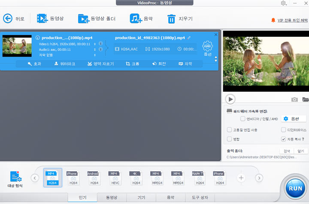Switch to the 기기 devices tab
Screen dimensions: 309x204
coord(141,197)
